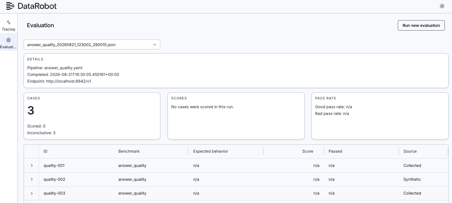Open the Evaluation sidebar section

(8, 43)
